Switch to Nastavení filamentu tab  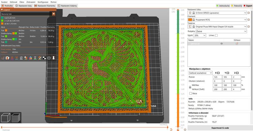45,6
